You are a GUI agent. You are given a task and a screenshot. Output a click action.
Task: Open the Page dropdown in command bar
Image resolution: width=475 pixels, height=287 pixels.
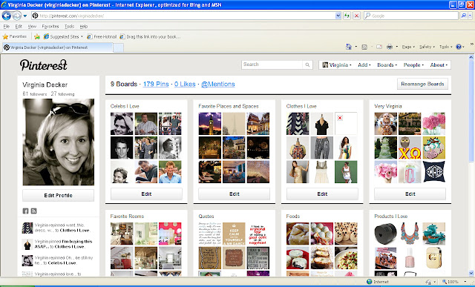408,47
